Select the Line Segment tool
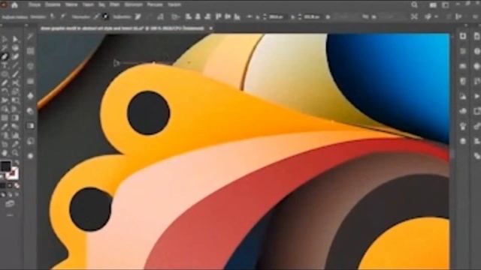The image size is (481, 270). tap(15, 65)
